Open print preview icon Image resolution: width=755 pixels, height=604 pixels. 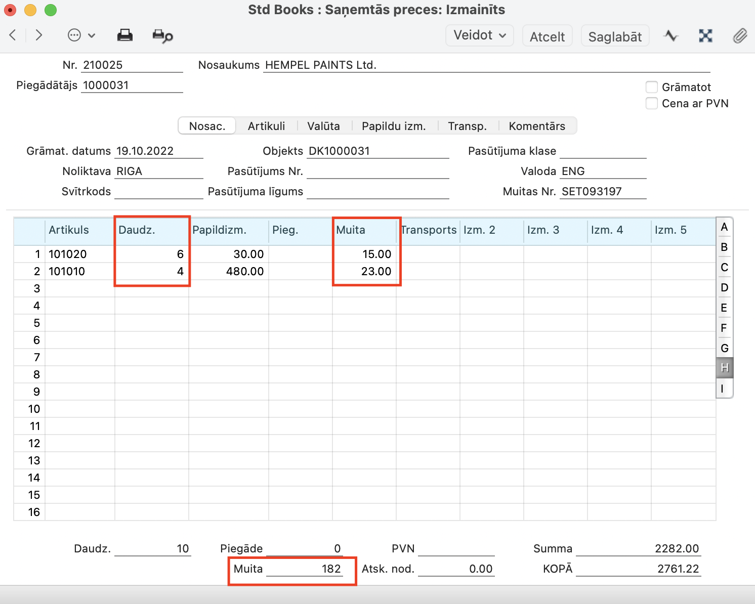tap(162, 36)
